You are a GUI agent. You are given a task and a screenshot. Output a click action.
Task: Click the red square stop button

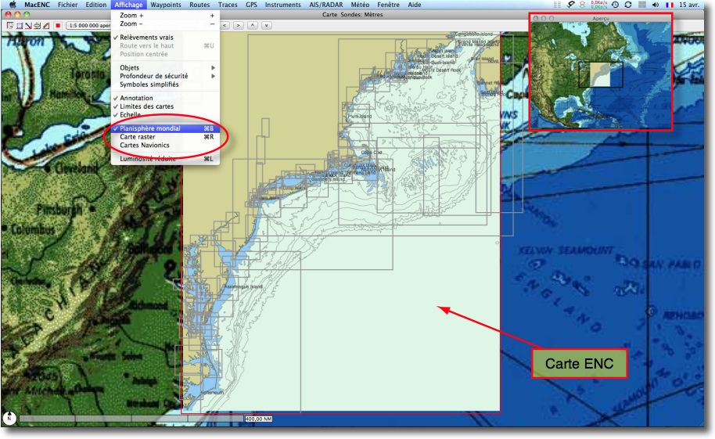58,26
